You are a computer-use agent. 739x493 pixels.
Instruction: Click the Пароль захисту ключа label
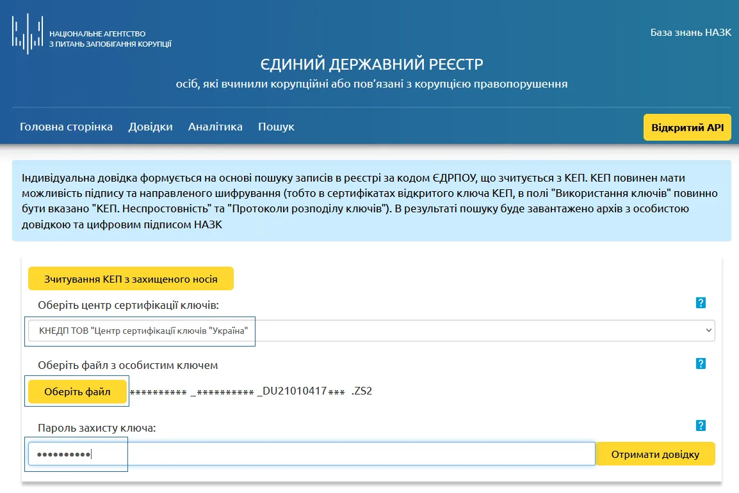[97, 428]
